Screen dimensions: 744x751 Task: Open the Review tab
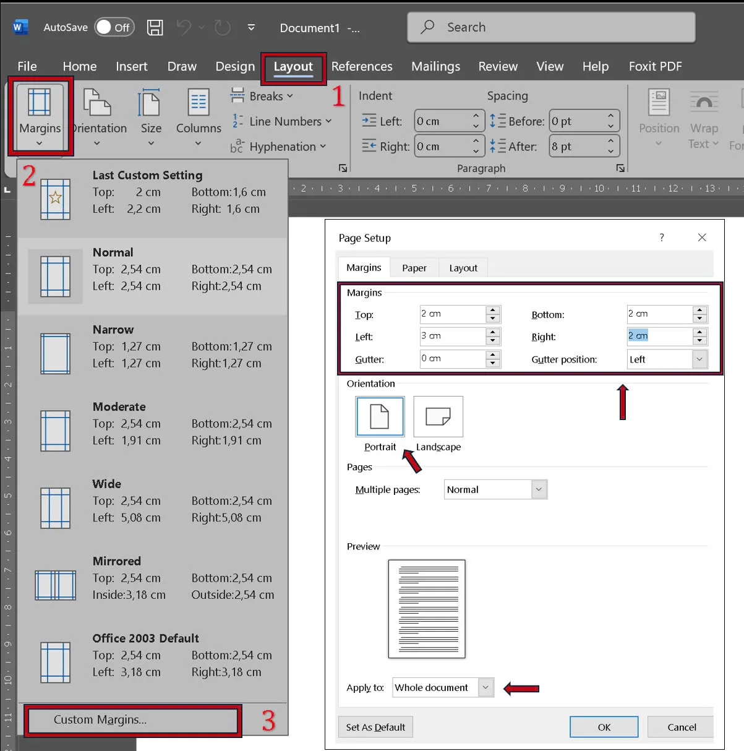click(x=498, y=66)
